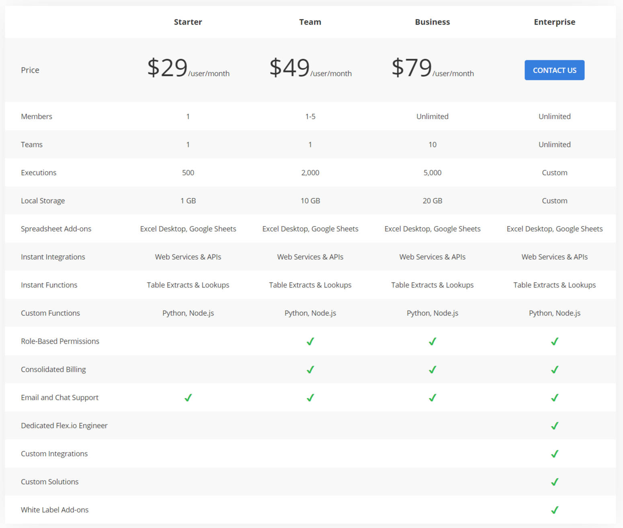The height and width of the screenshot is (528, 623).
Task: Click Web Services & APIs under Business
Action: tap(432, 257)
